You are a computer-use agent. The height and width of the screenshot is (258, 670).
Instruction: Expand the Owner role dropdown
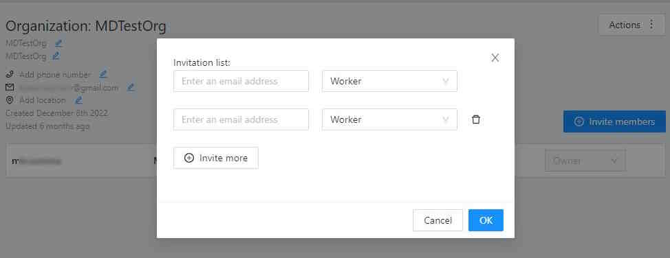click(585, 161)
